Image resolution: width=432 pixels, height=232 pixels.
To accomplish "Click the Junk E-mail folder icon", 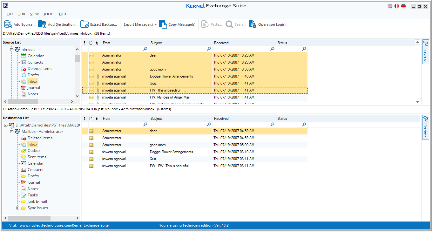I will click(23, 201).
